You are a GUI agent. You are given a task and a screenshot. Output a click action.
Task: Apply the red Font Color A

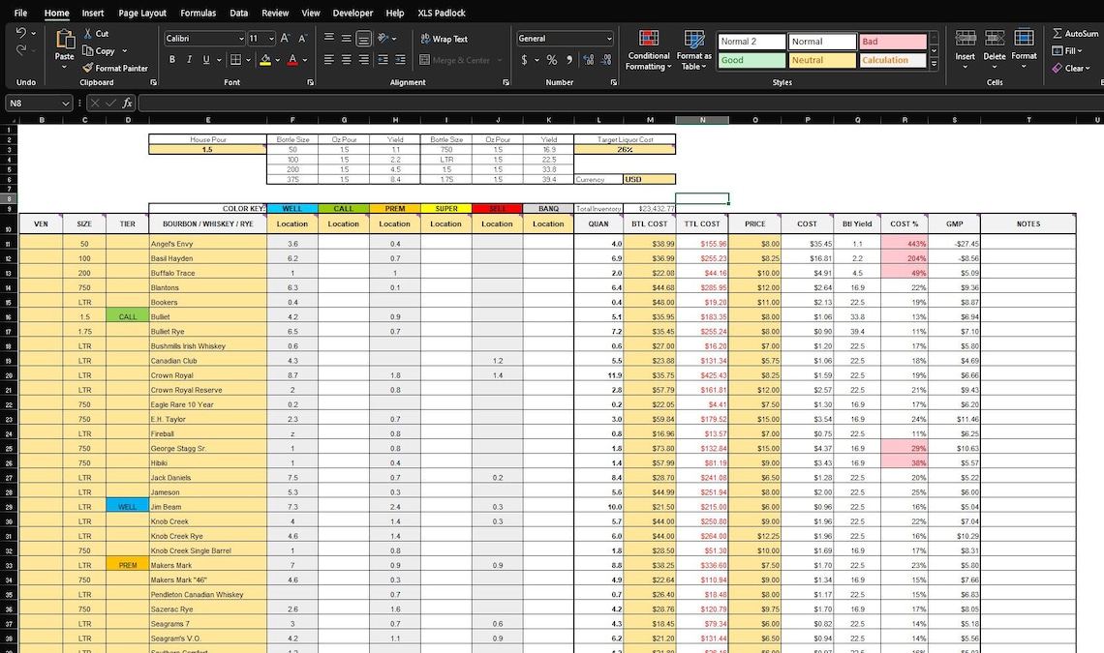tap(292, 60)
